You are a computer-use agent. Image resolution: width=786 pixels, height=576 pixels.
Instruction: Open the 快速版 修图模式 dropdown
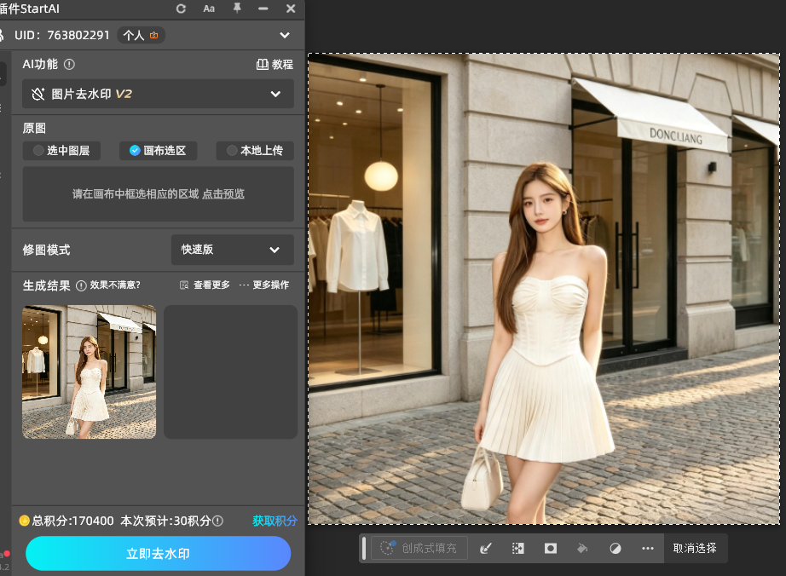[233, 250]
